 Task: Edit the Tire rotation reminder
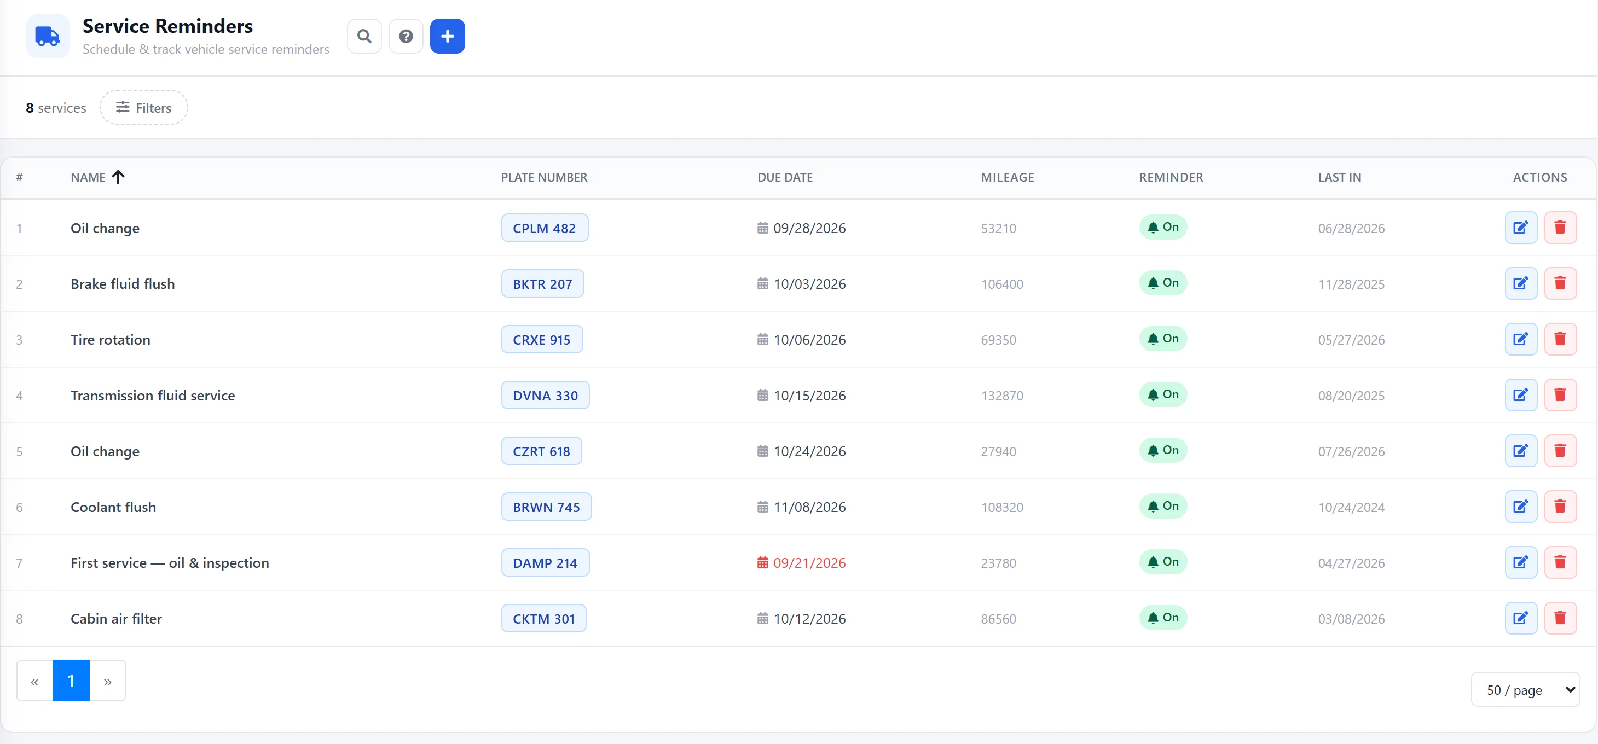click(x=1520, y=339)
